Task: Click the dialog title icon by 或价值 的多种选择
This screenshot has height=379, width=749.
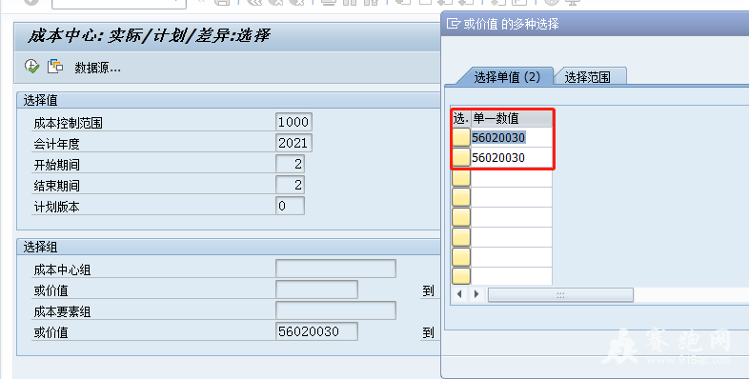Action: point(453,24)
